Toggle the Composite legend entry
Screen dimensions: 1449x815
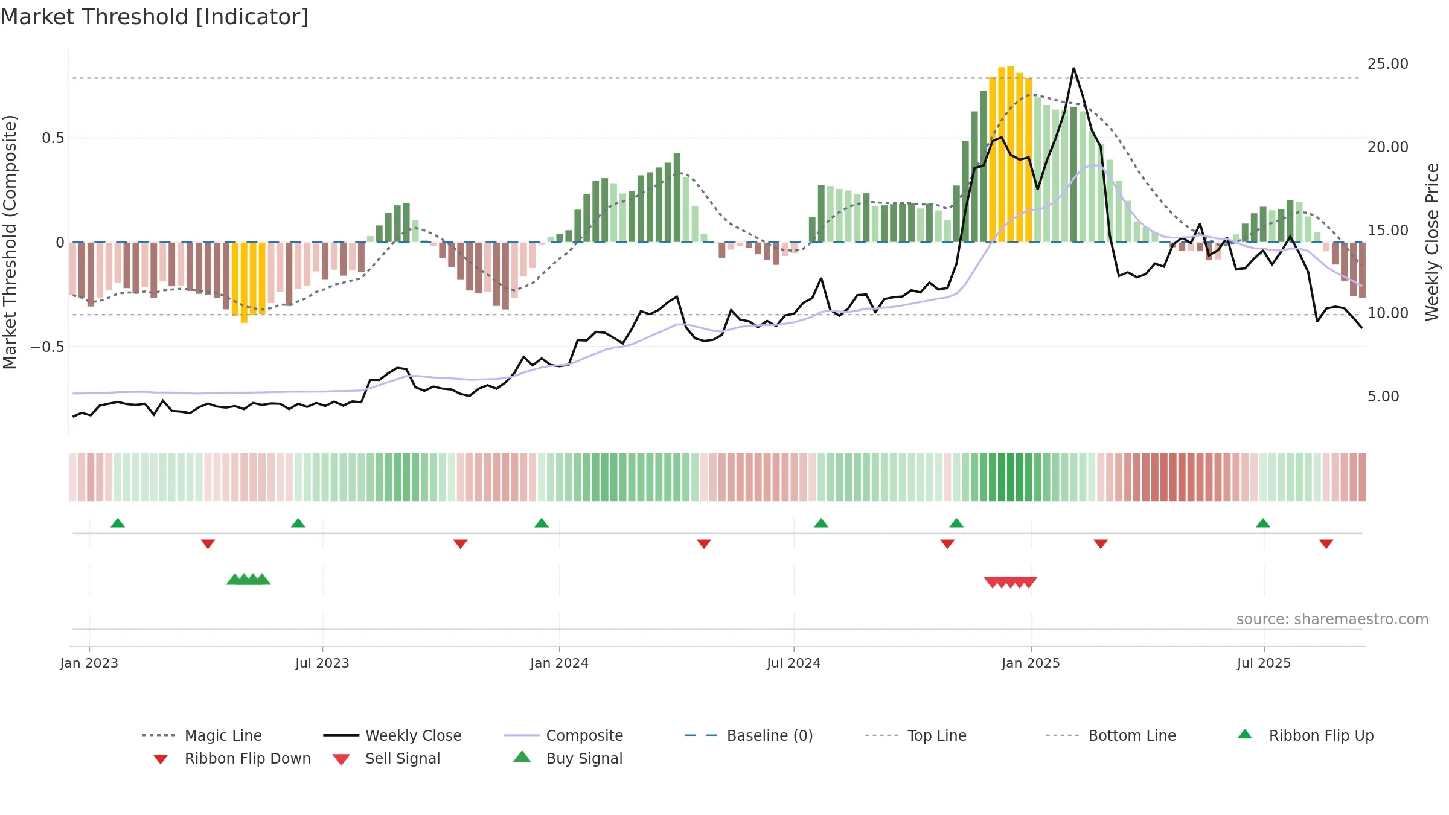(x=563, y=735)
